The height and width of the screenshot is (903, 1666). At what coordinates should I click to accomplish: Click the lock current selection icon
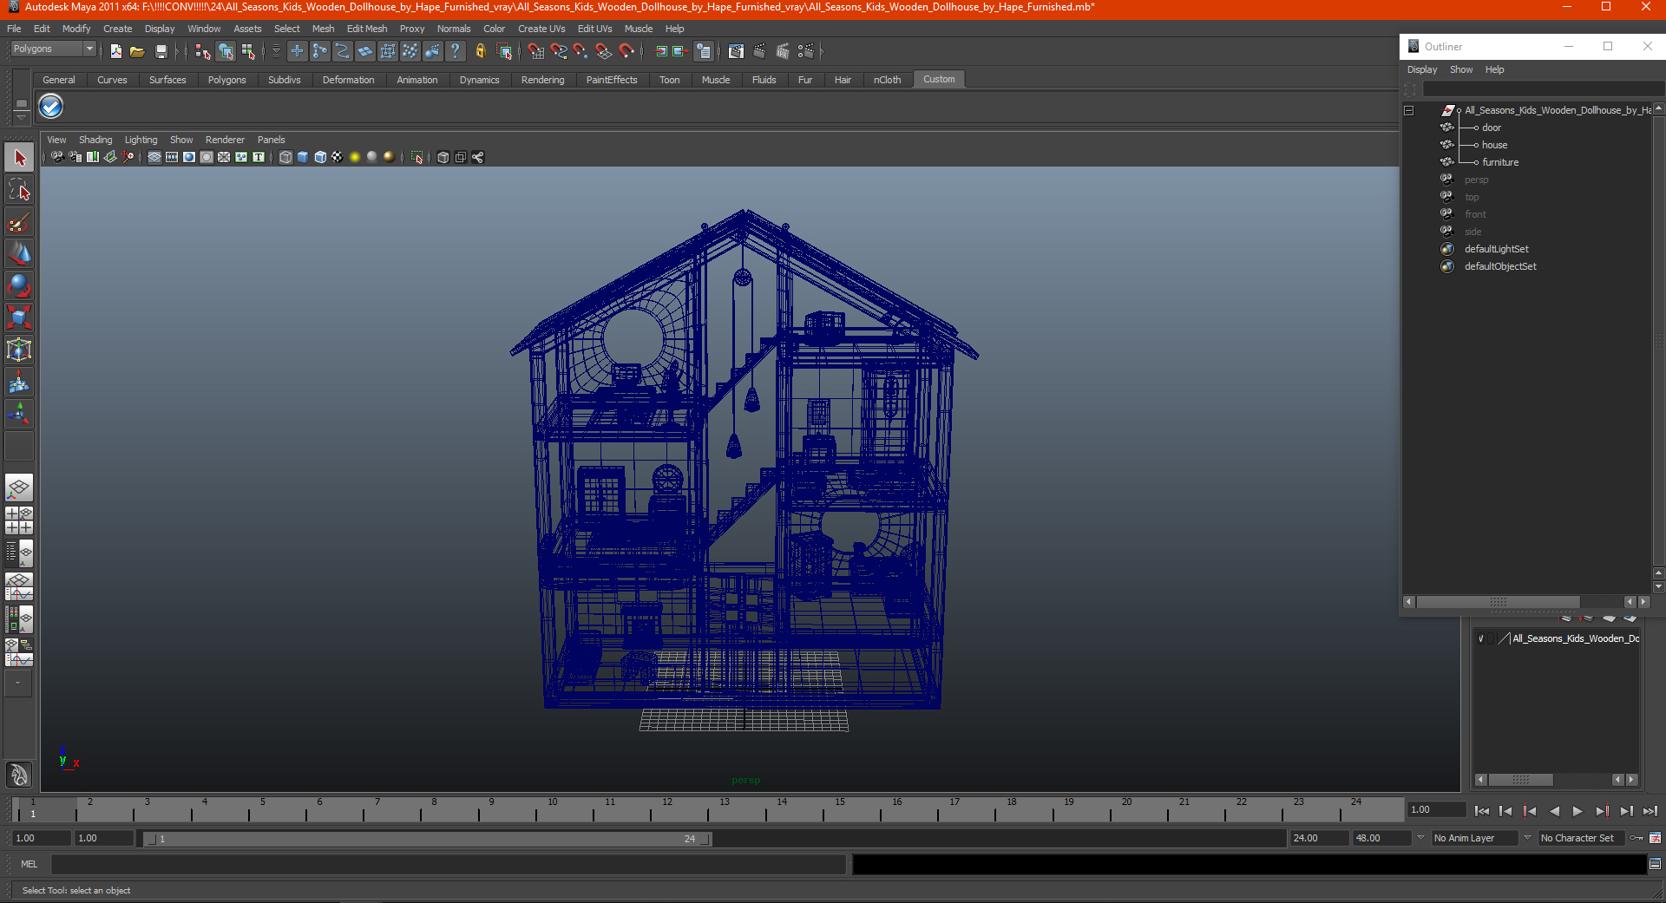click(480, 51)
